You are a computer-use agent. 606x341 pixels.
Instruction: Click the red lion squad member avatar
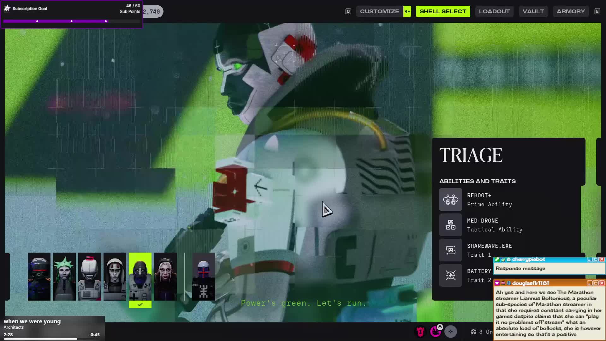click(x=420, y=332)
